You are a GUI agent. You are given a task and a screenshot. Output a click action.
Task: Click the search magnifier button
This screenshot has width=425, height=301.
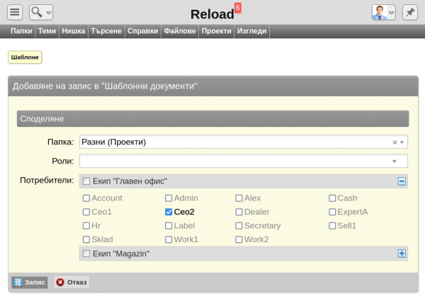click(41, 12)
